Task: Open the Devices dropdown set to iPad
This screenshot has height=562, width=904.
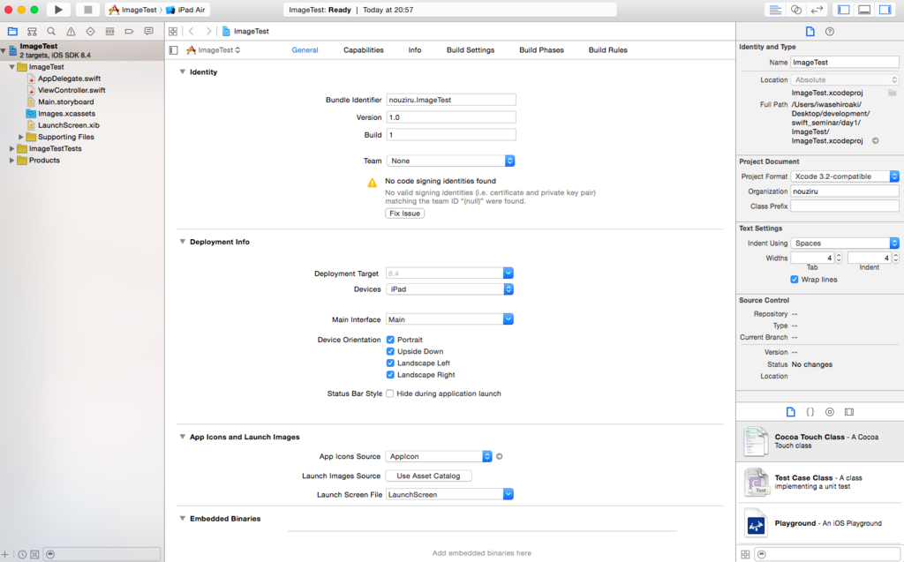Action: [x=449, y=288]
